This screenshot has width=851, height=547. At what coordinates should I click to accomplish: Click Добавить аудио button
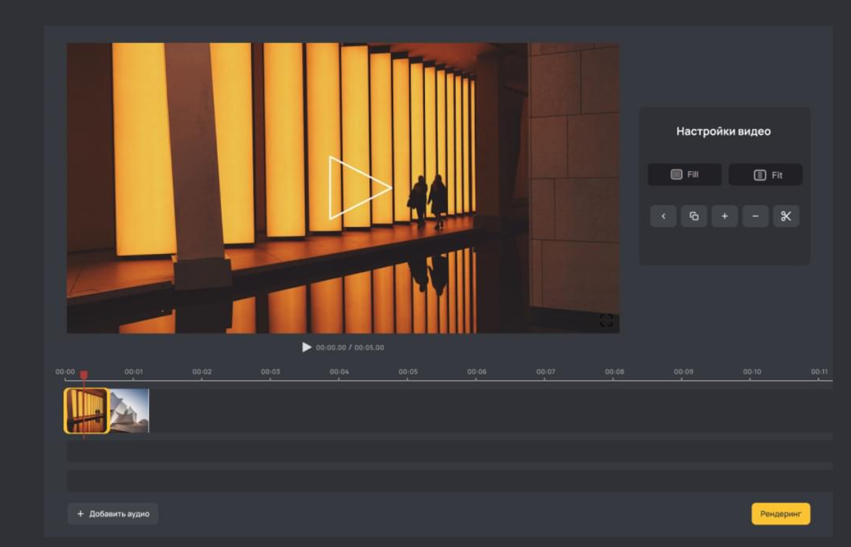tap(113, 514)
